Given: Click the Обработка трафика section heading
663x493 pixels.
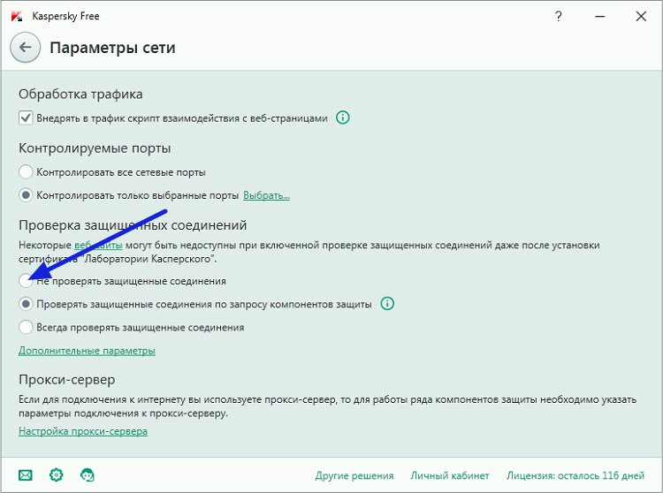Looking at the screenshot, I should point(80,94).
